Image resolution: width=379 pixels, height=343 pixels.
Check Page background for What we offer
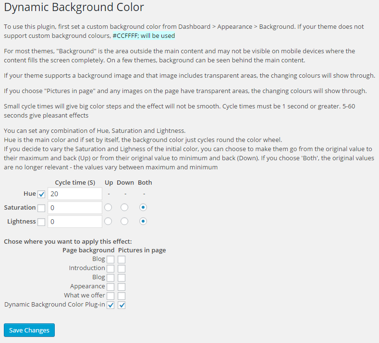point(110,296)
